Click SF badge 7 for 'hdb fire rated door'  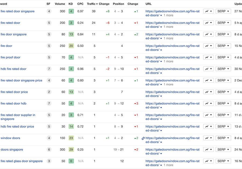(49, 69)
